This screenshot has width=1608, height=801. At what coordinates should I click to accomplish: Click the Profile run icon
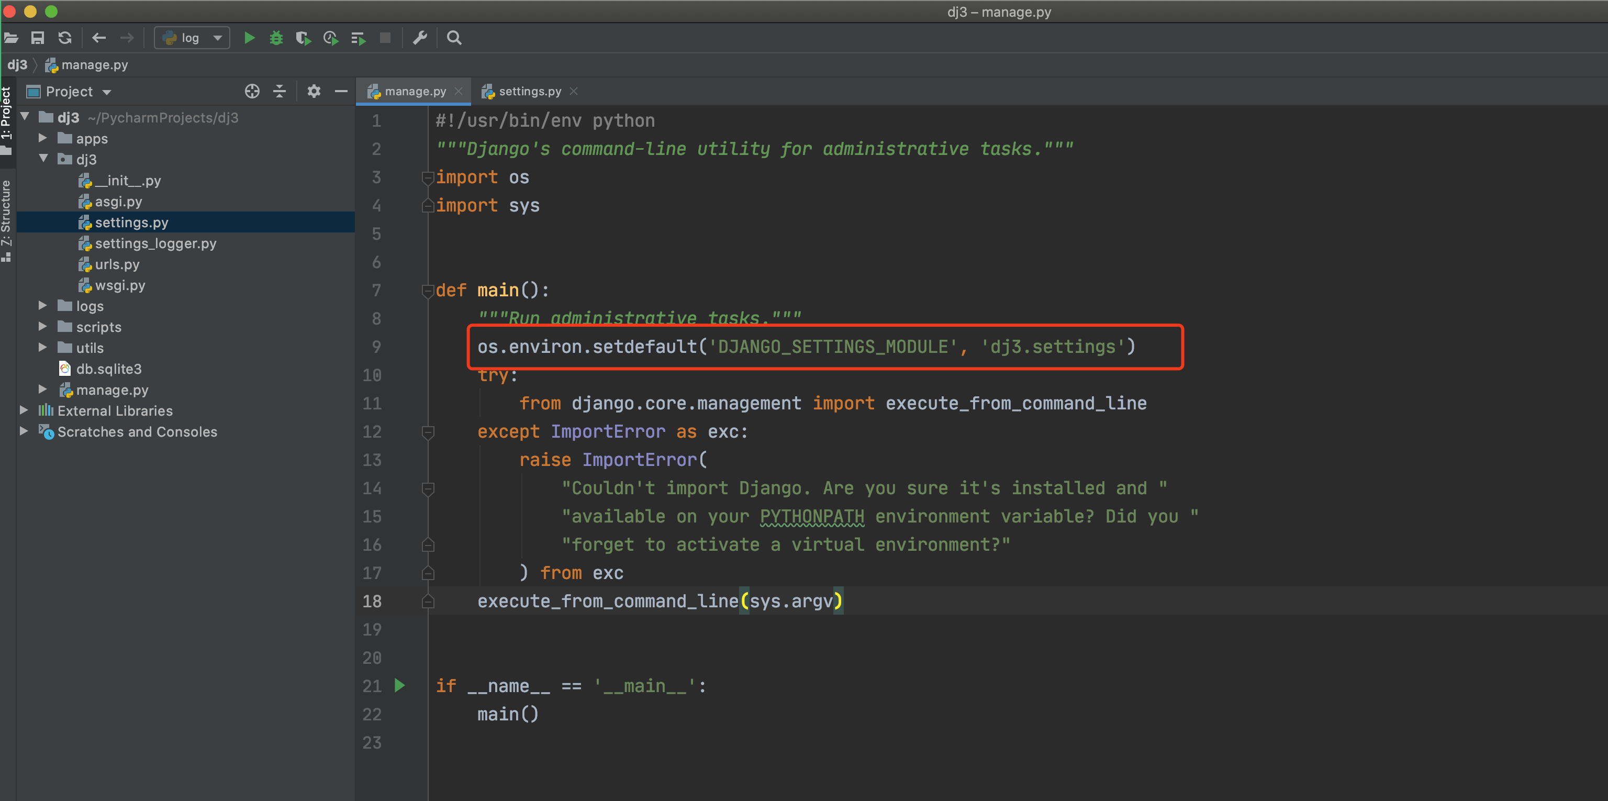[x=331, y=38]
